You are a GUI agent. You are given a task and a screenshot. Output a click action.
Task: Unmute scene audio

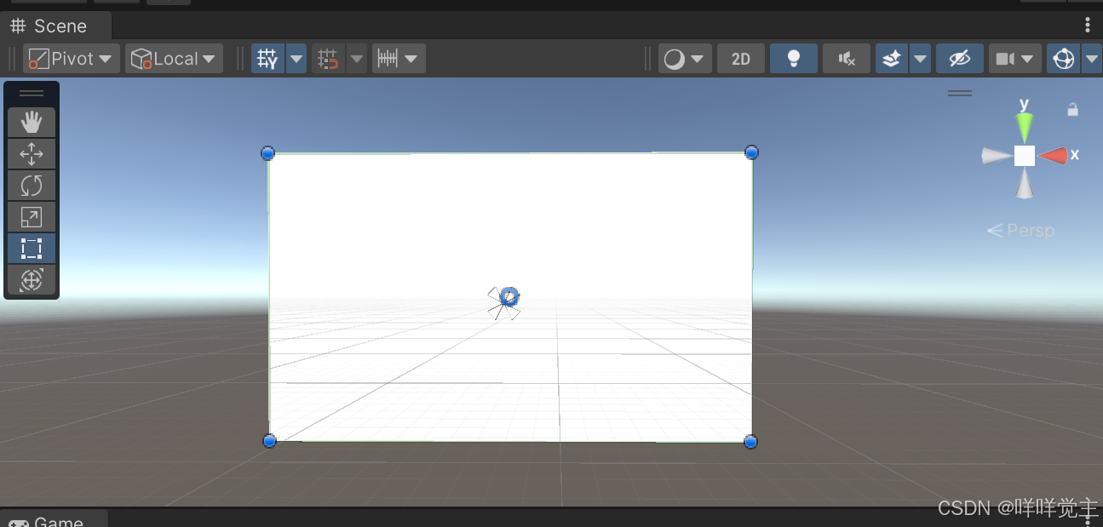point(846,58)
